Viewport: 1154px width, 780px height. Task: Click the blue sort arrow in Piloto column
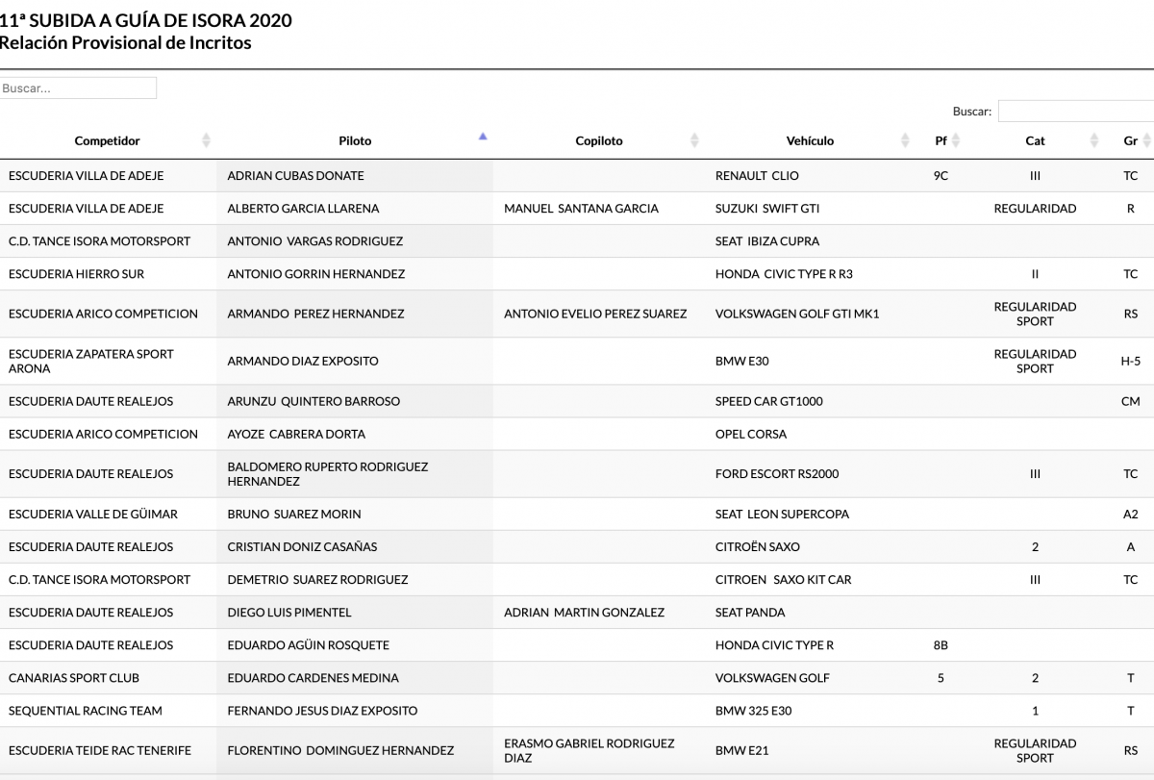click(x=483, y=137)
